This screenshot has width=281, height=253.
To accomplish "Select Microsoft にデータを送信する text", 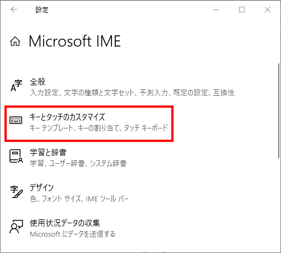I will coord(72,234).
